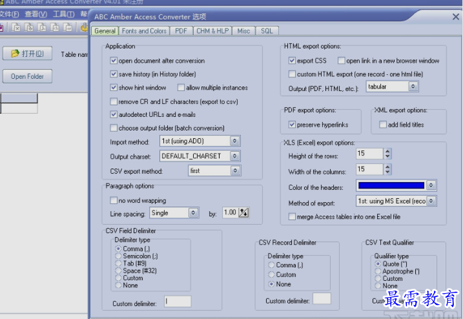Open the Output tabular dropdown
Viewport: 463px width, 319px height.
[x=413, y=87]
